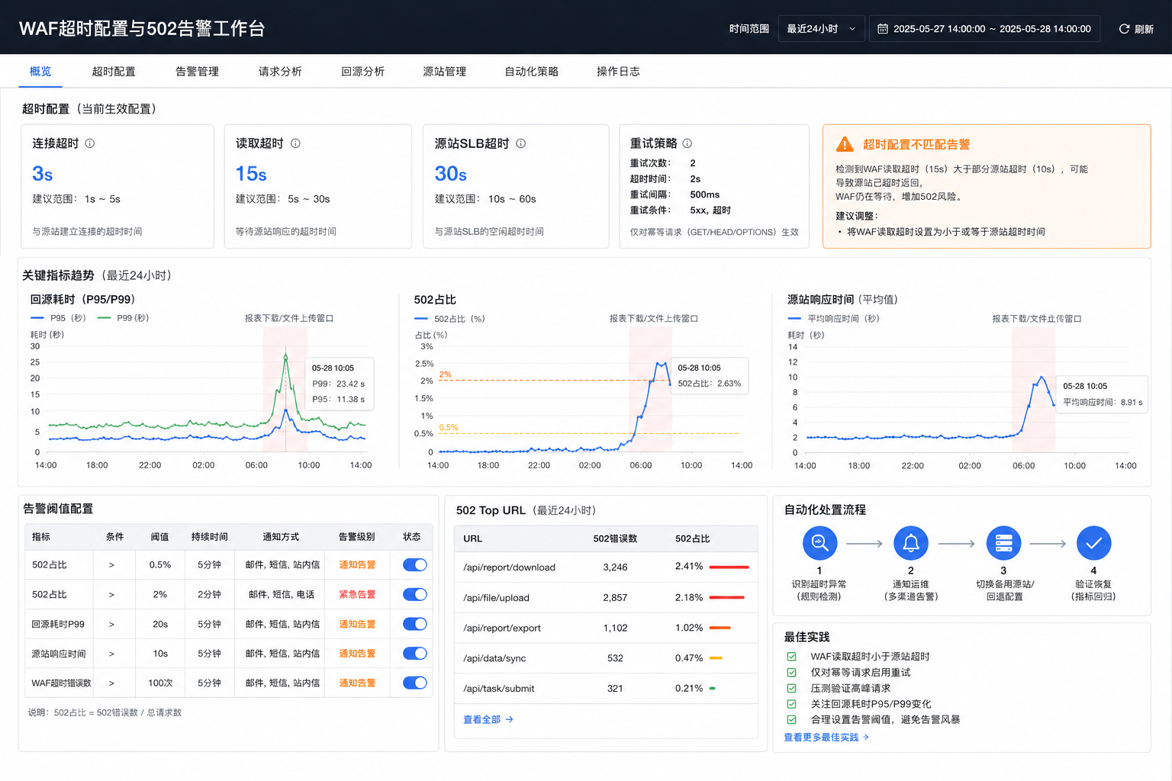
Task: Click the yellow bar for 0.47% 502占比
Action: (x=716, y=657)
